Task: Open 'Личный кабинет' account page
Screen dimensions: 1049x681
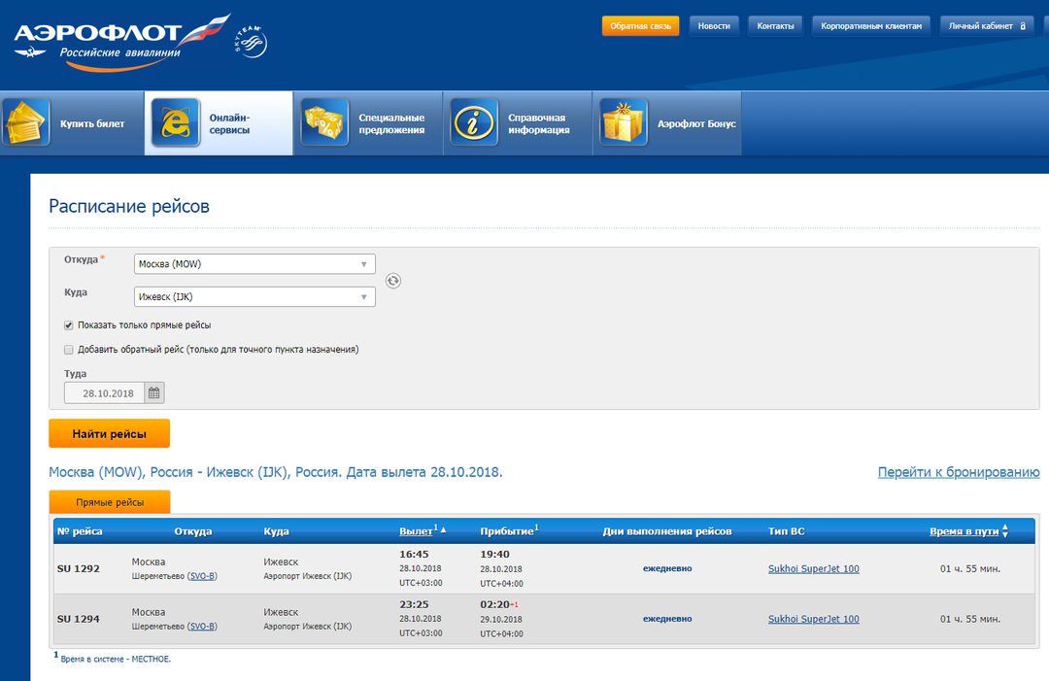Action: click(x=987, y=26)
